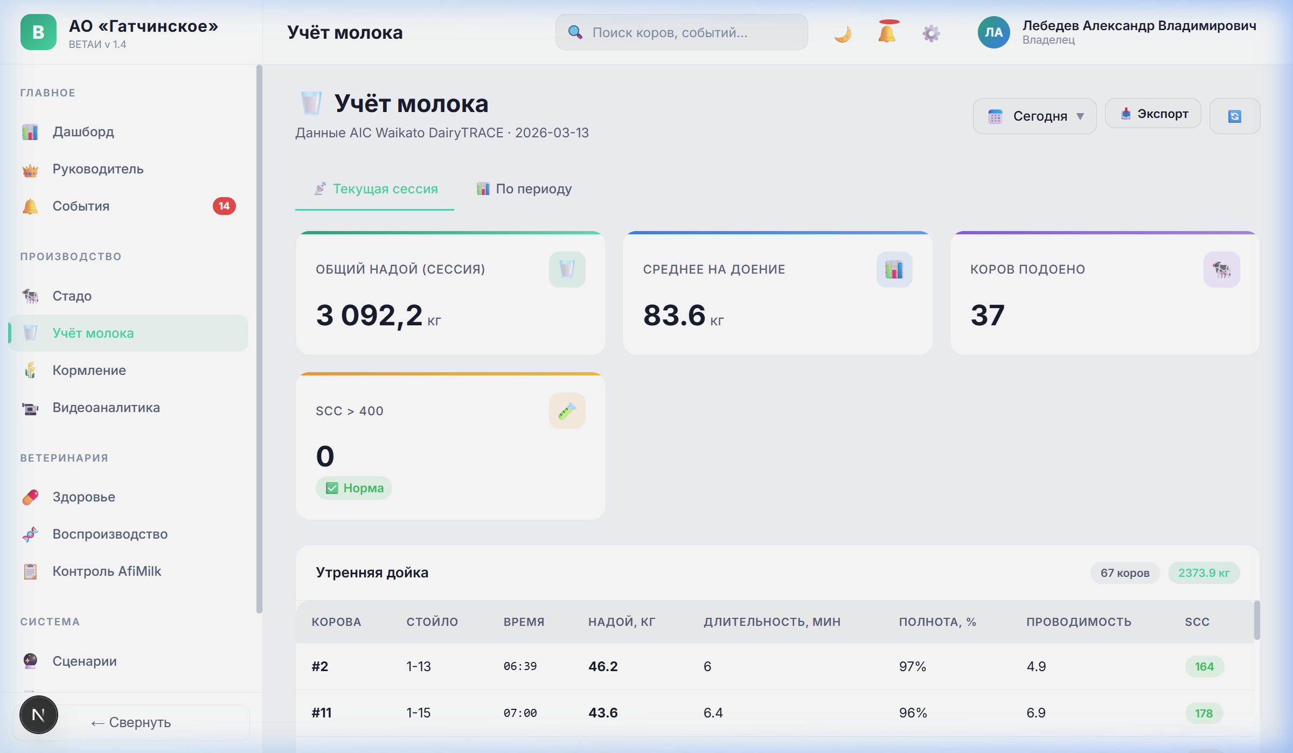
Task: Click the Экспорт button
Action: click(1153, 114)
